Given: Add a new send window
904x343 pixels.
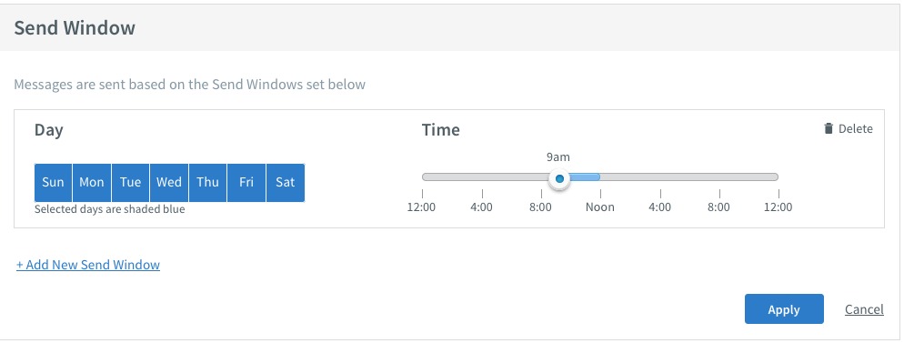Looking at the screenshot, I should pos(88,265).
